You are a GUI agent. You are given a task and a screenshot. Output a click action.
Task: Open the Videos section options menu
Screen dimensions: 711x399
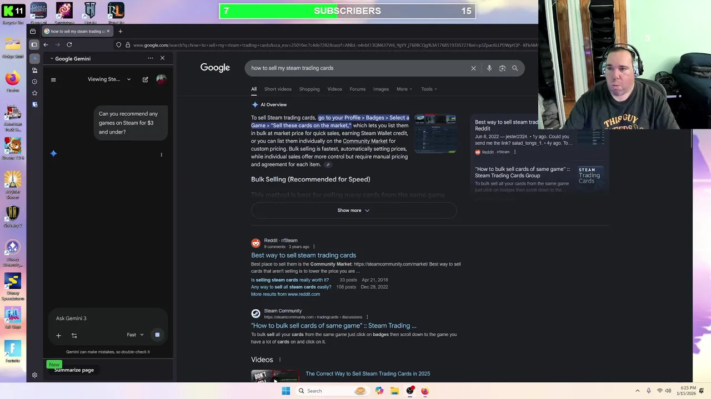point(280,360)
